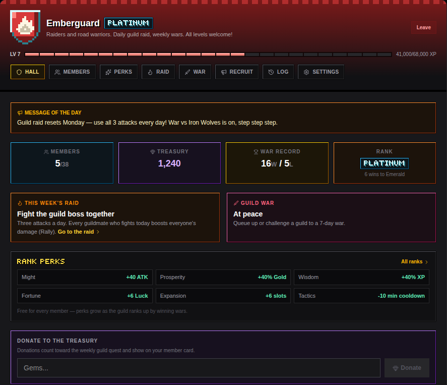The width and height of the screenshot is (447, 385).
Task: Click the Donate button
Action: point(407,368)
